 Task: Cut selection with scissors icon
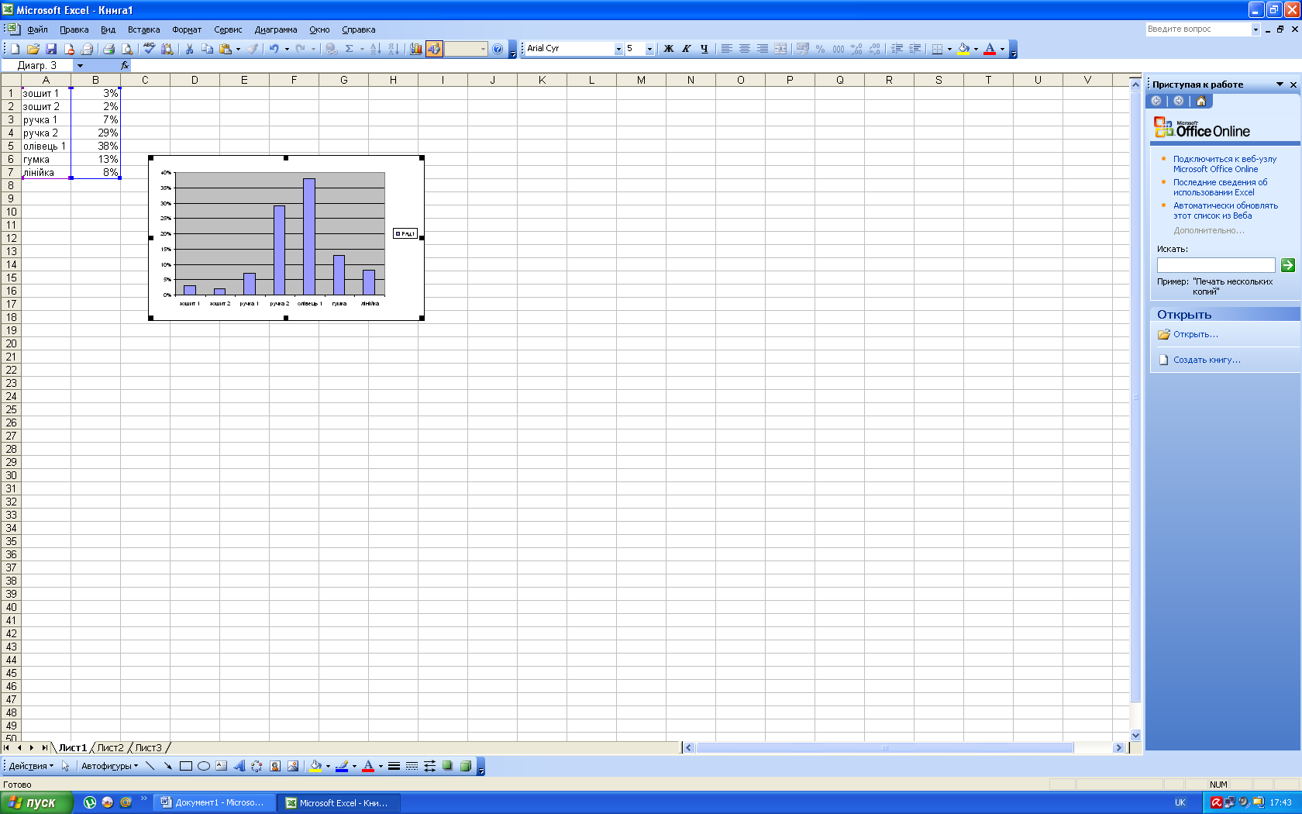pyautogui.click(x=189, y=49)
